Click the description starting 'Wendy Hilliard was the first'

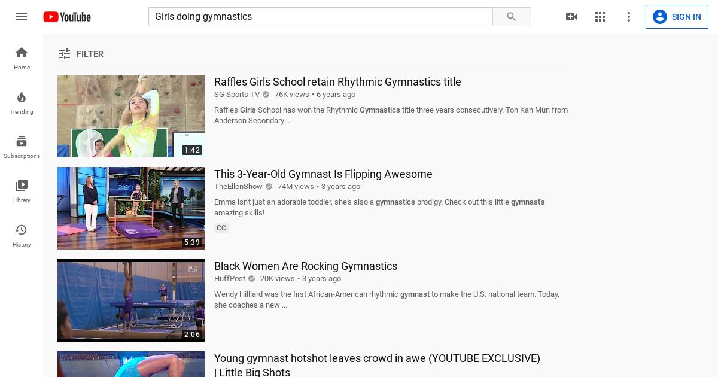coord(387,300)
